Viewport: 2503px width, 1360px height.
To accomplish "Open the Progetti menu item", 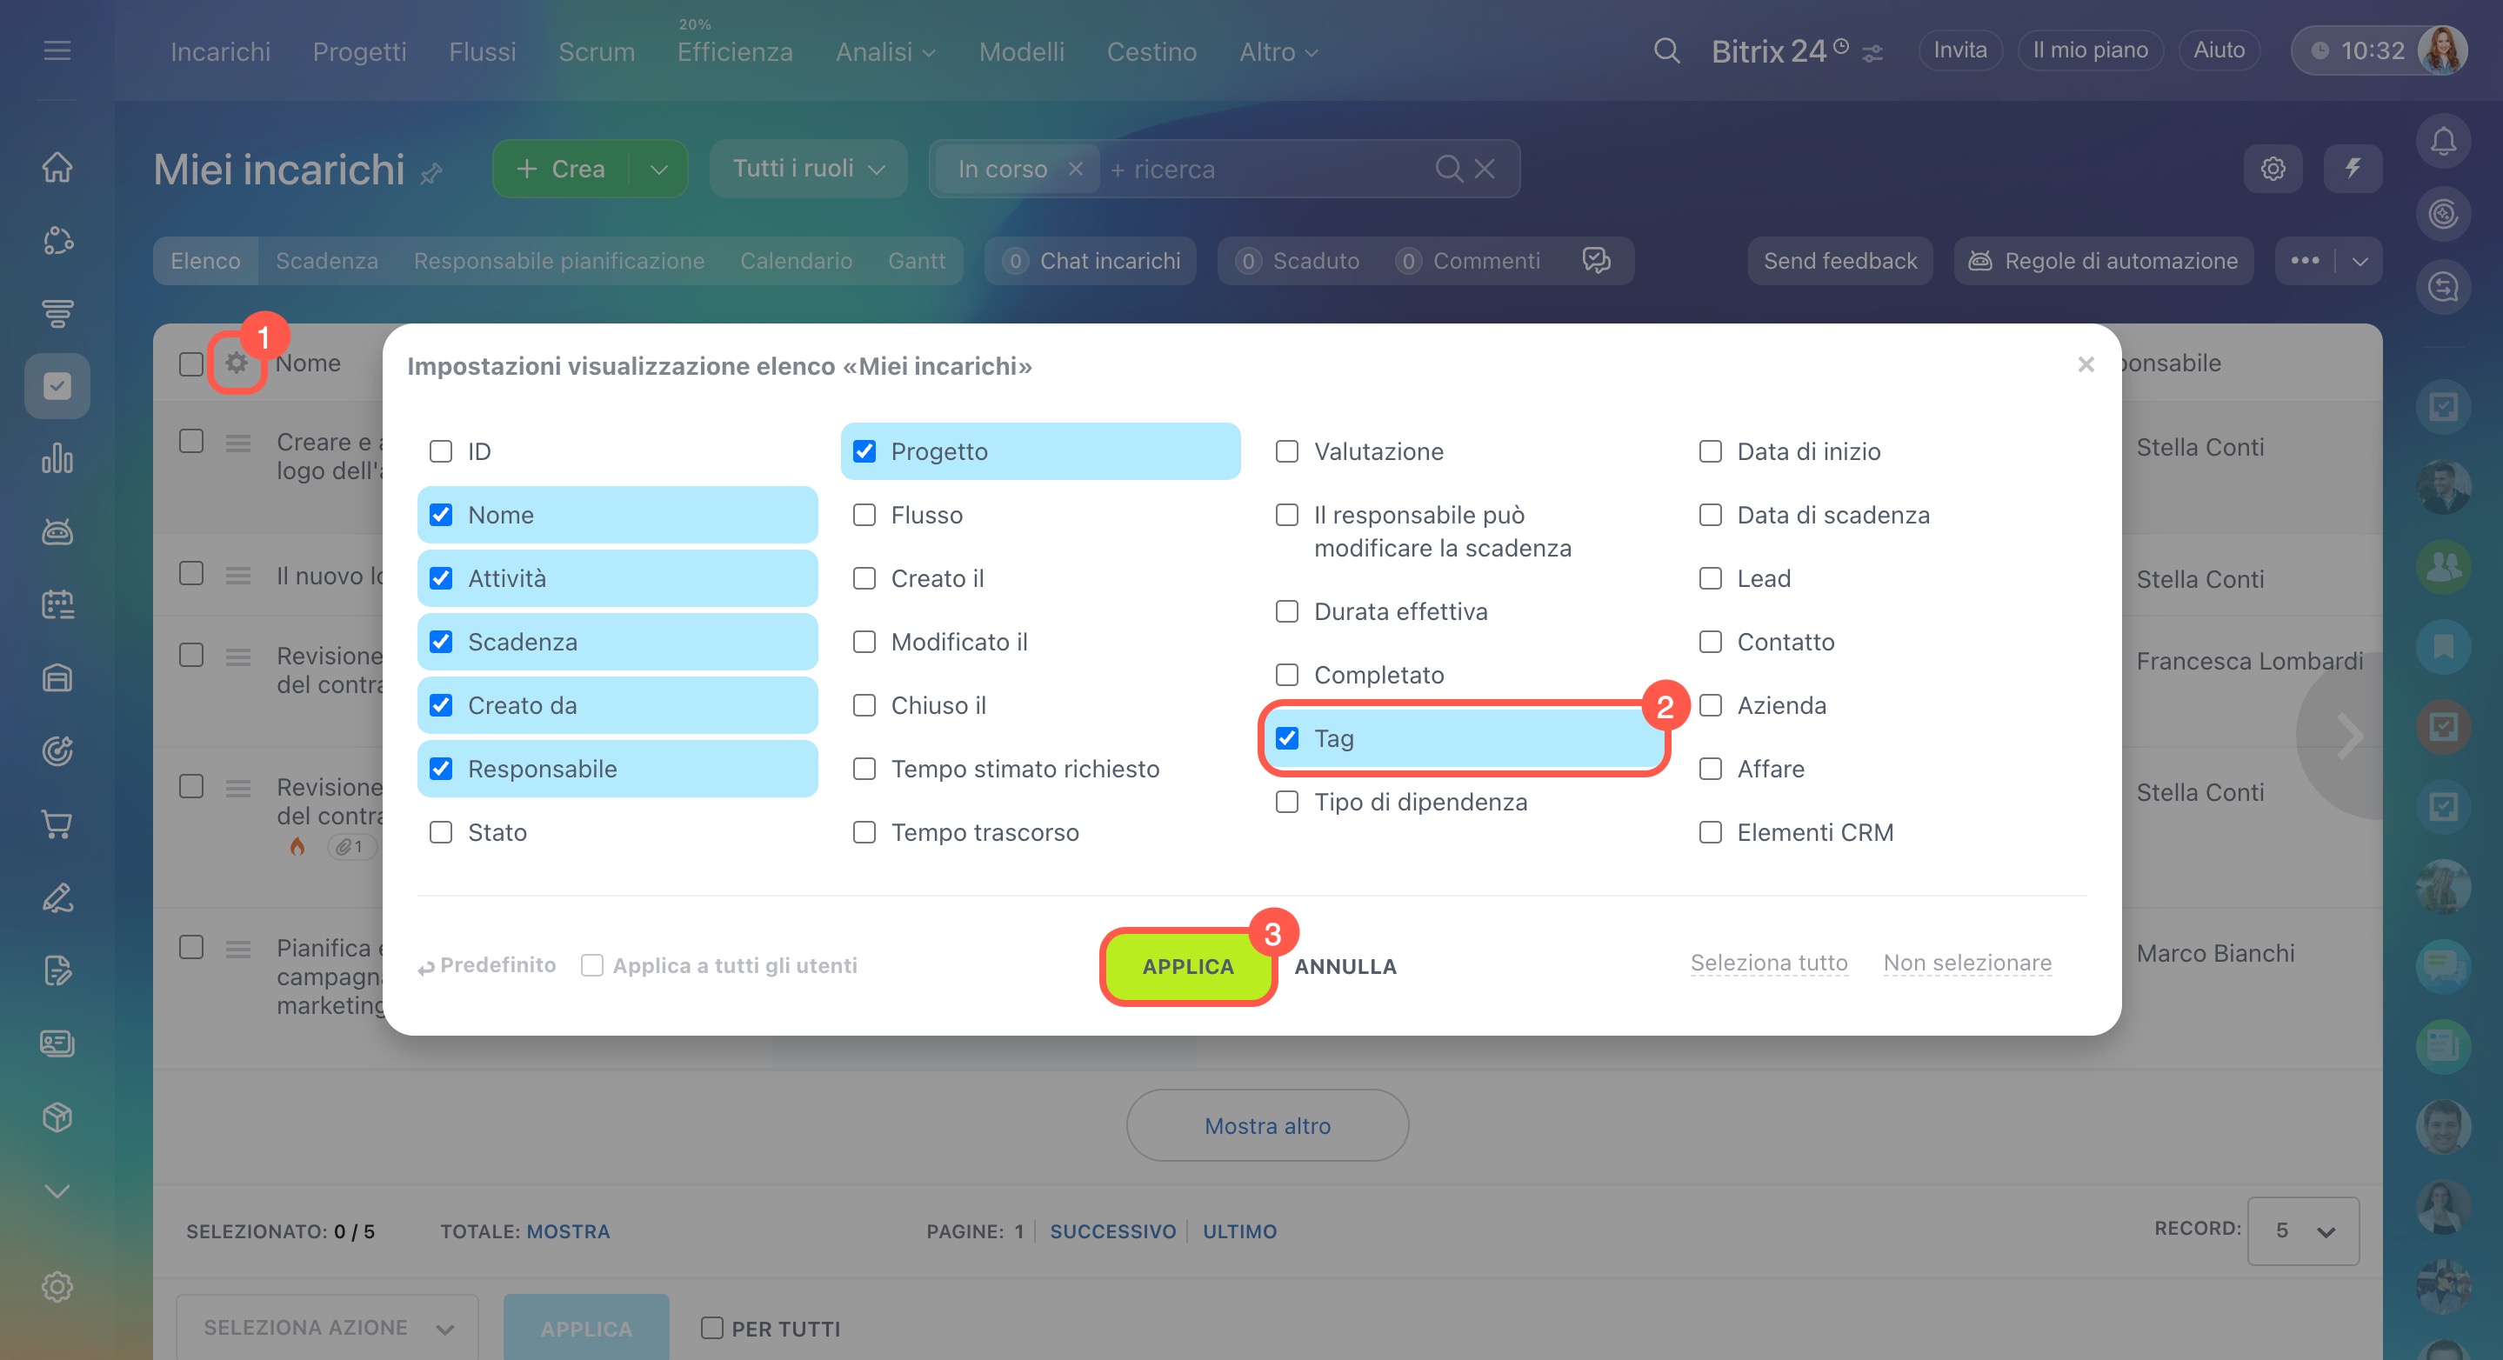I will [x=359, y=51].
